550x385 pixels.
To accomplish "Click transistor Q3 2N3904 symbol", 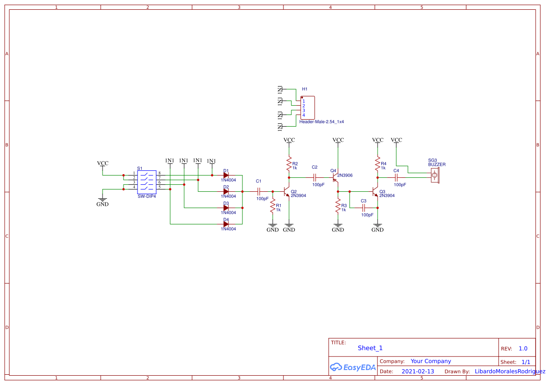I will pyautogui.click(x=375, y=192).
